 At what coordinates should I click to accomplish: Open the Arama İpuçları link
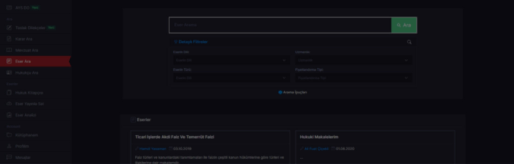(293, 92)
